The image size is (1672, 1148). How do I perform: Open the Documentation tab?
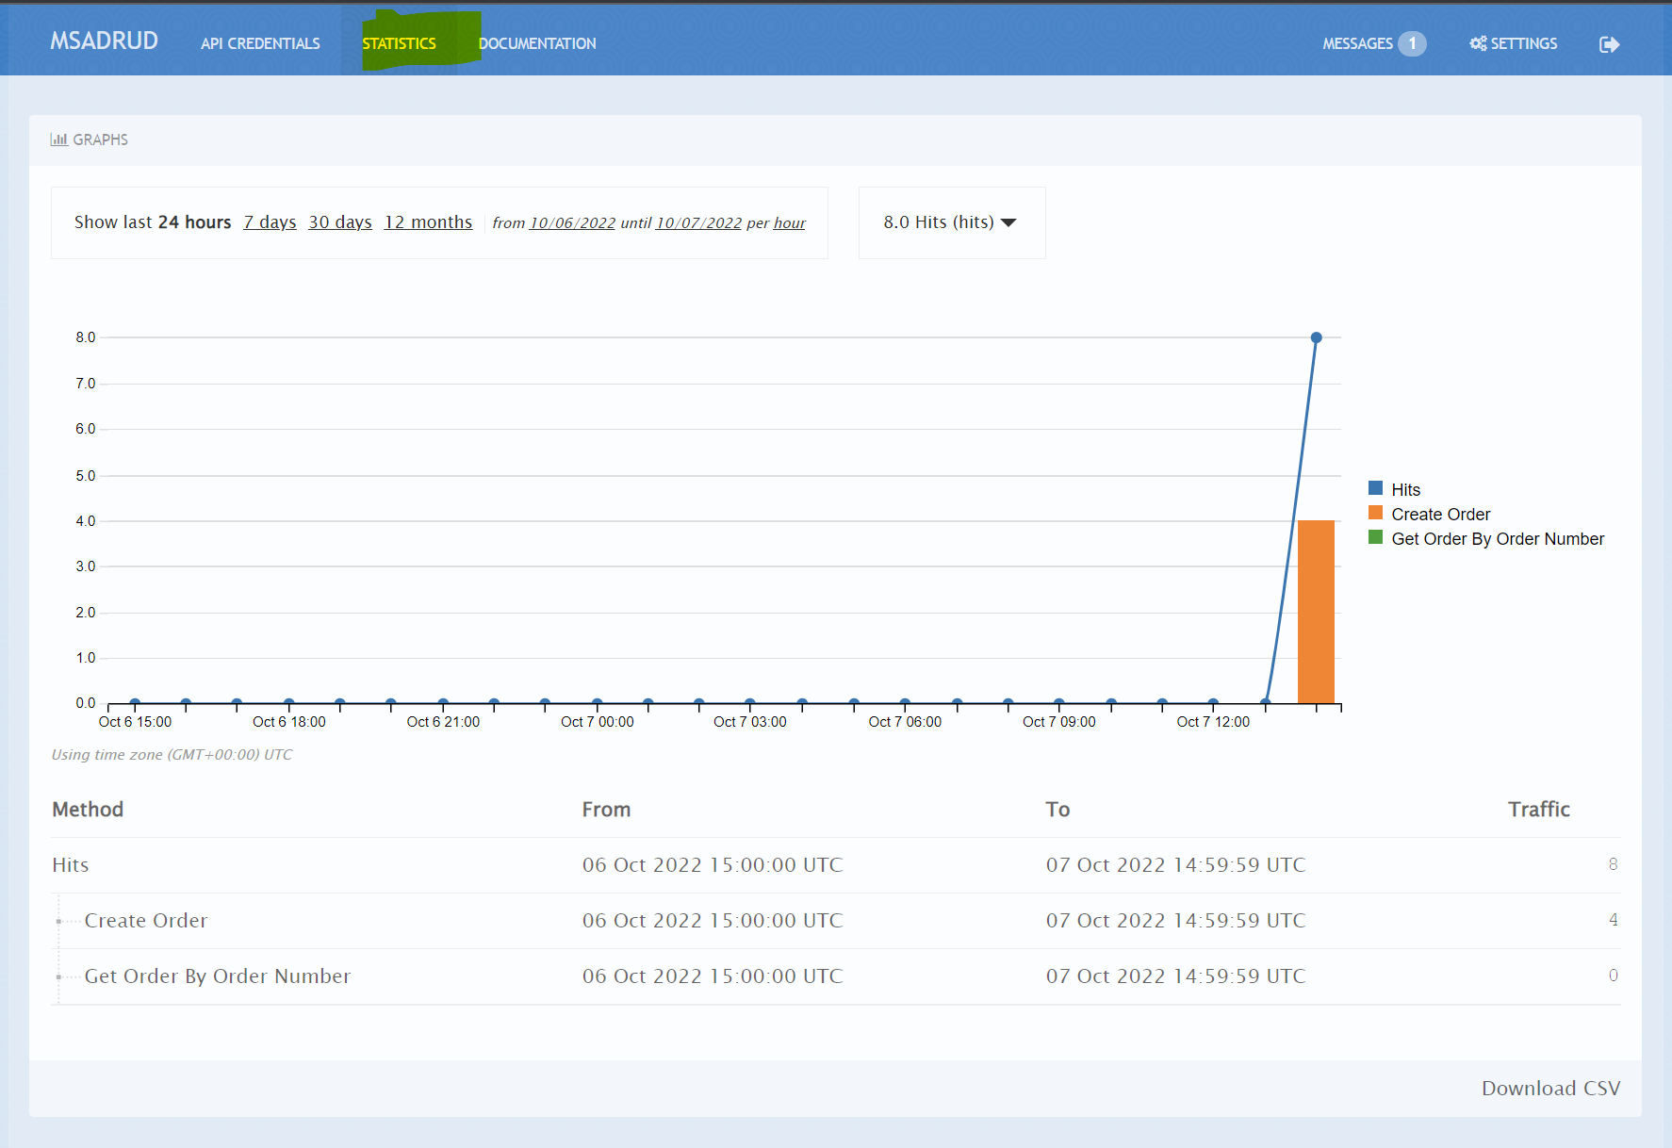pos(537,43)
